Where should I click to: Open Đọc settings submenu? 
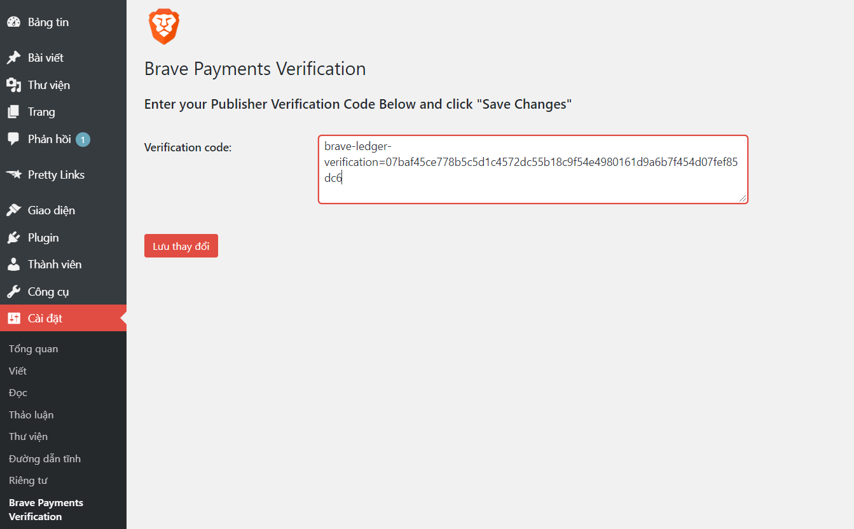pyautogui.click(x=18, y=393)
